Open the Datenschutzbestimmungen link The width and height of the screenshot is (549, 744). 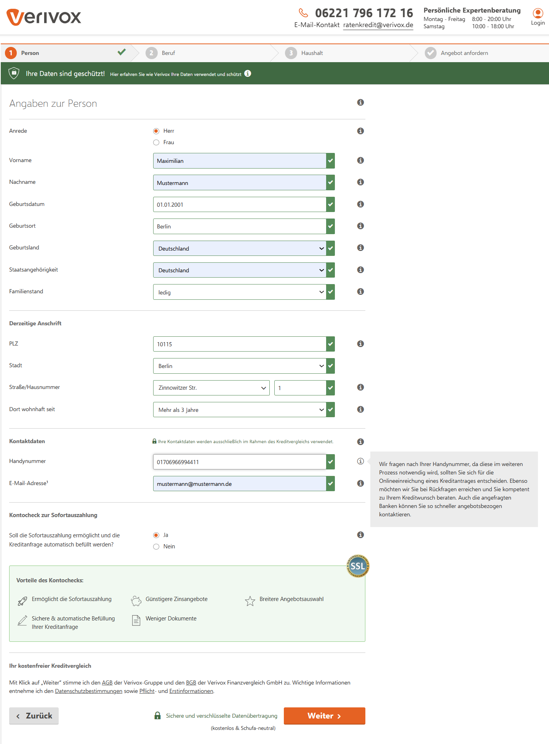pyautogui.click(x=88, y=691)
